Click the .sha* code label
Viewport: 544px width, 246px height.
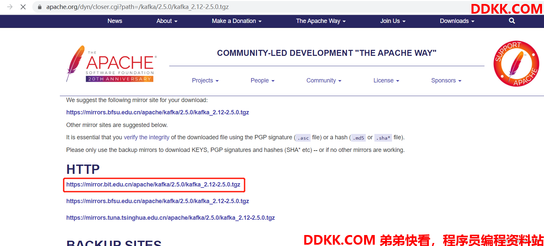click(x=383, y=138)
